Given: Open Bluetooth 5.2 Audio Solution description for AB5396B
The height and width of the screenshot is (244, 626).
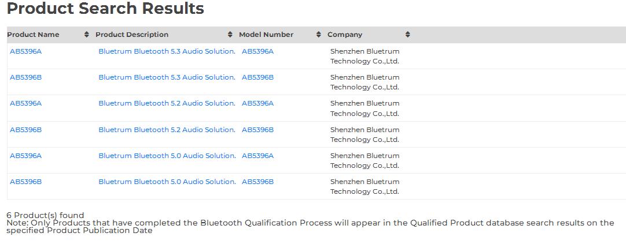Looking at the screenshot, I should 167,130.
